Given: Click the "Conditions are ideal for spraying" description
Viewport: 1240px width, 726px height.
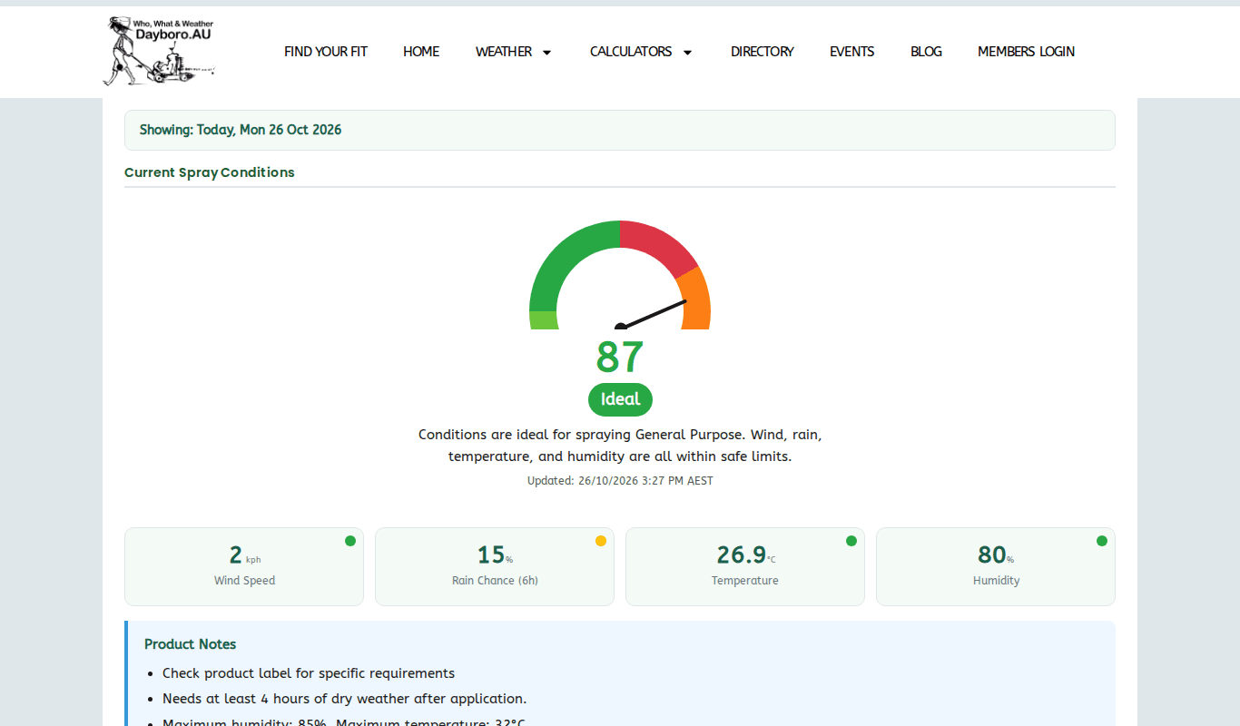Looking at the screenshot, I should (620, 446).
